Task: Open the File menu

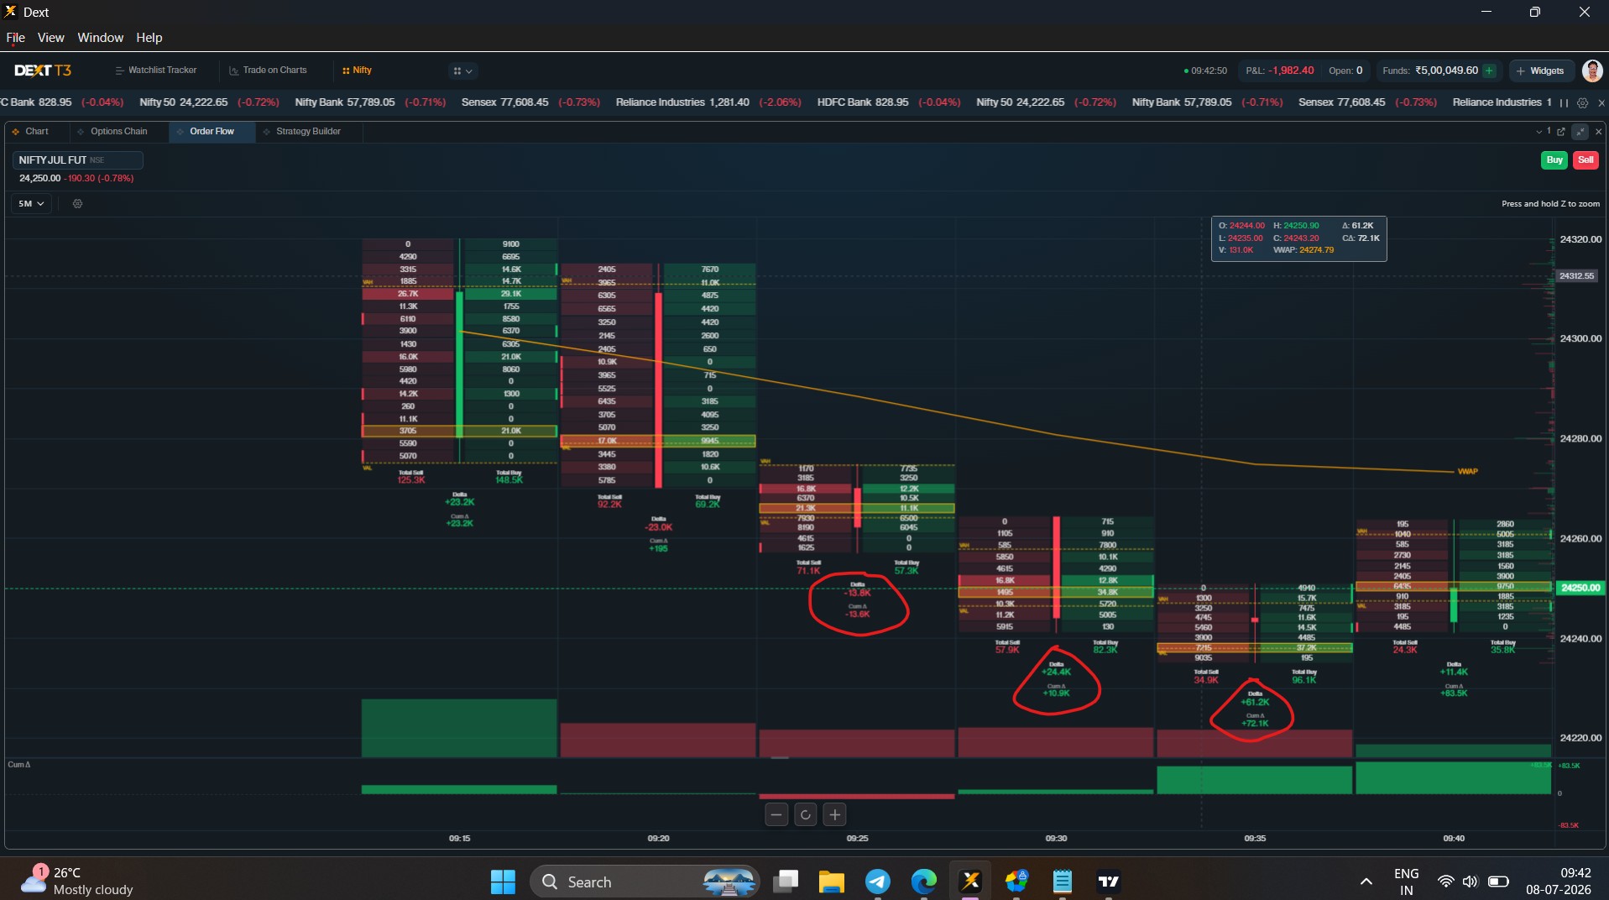Action: (x=15, y=38)
